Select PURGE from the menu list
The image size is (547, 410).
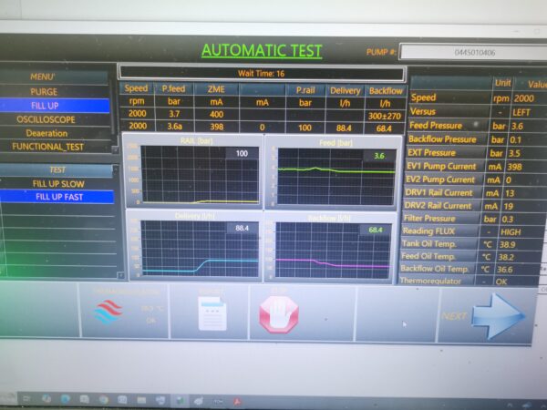tap(44, 92)
